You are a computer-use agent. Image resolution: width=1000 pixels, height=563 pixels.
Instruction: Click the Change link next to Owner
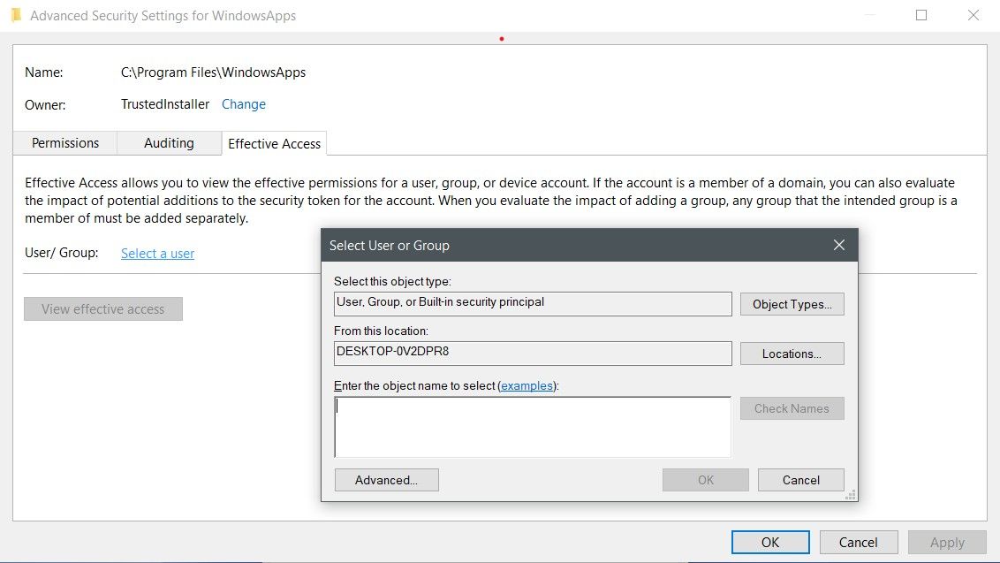click(x=243, y=103)
